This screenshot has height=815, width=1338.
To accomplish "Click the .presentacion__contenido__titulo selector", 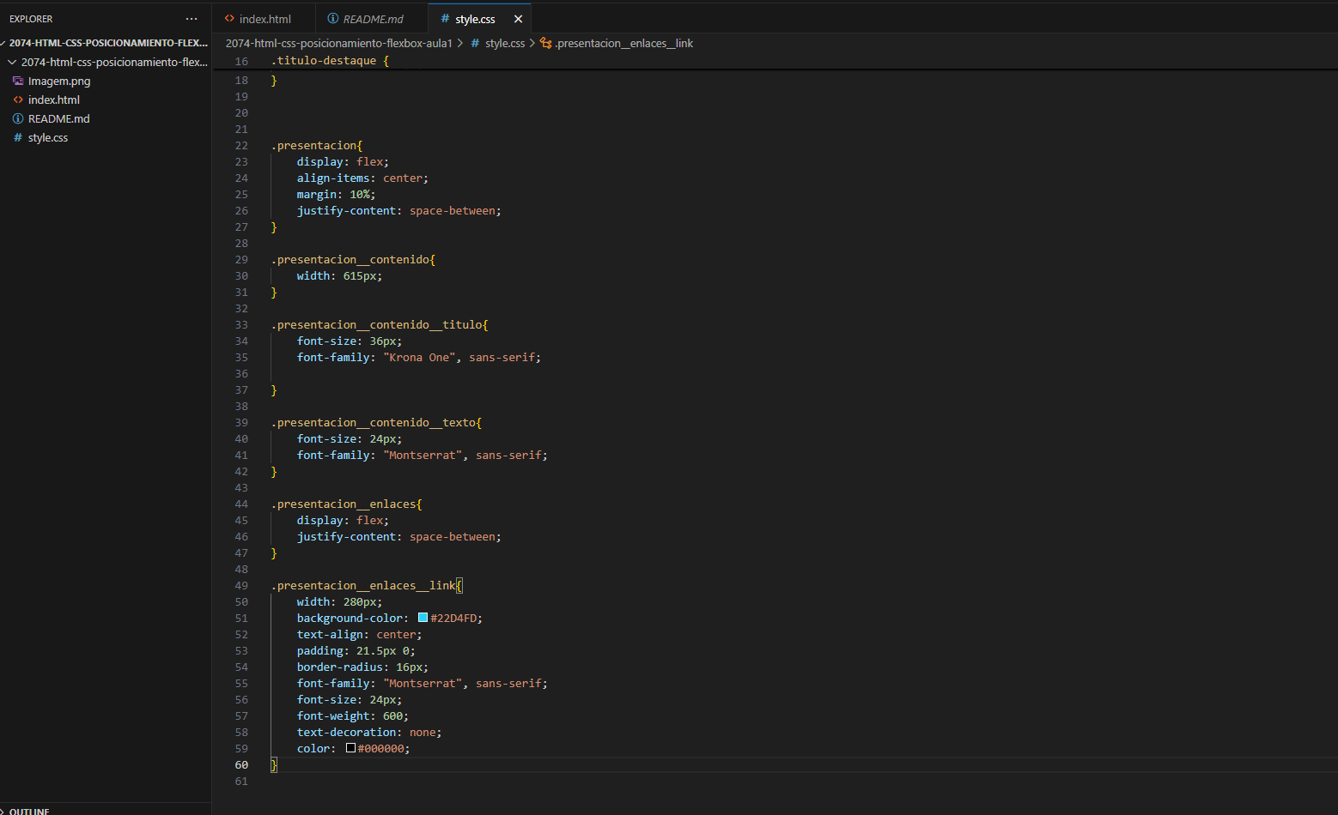I will coord(380,325).
